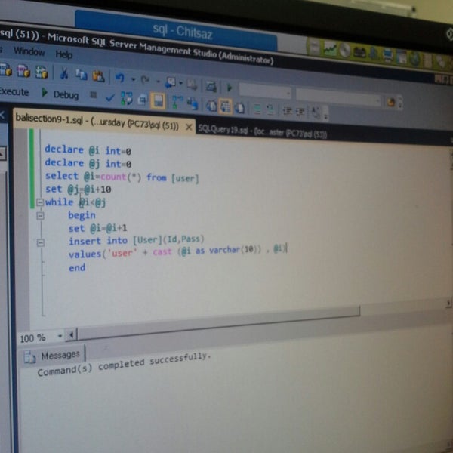Click 'Command(s) completed successfully.' message
The width and height of the screenshot is (453, 453).
point(125,365)
